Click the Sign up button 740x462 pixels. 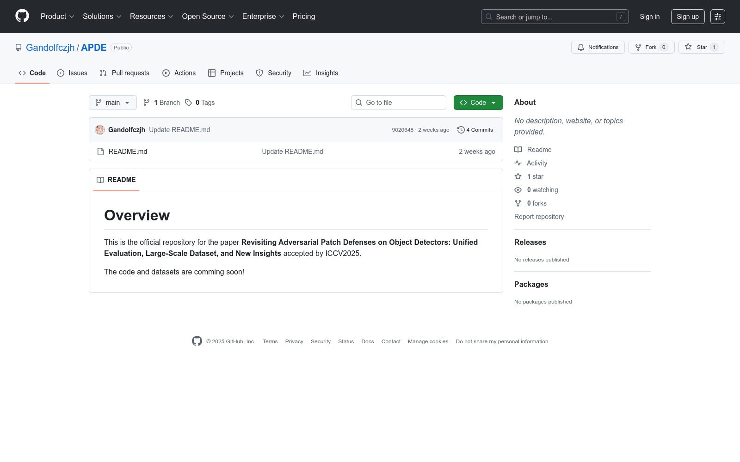688,17
